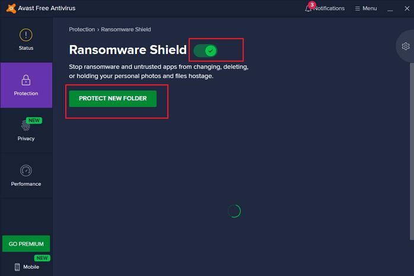
Task: Toggle off the Ransomware Shield switch
Action: coord(205,50)
